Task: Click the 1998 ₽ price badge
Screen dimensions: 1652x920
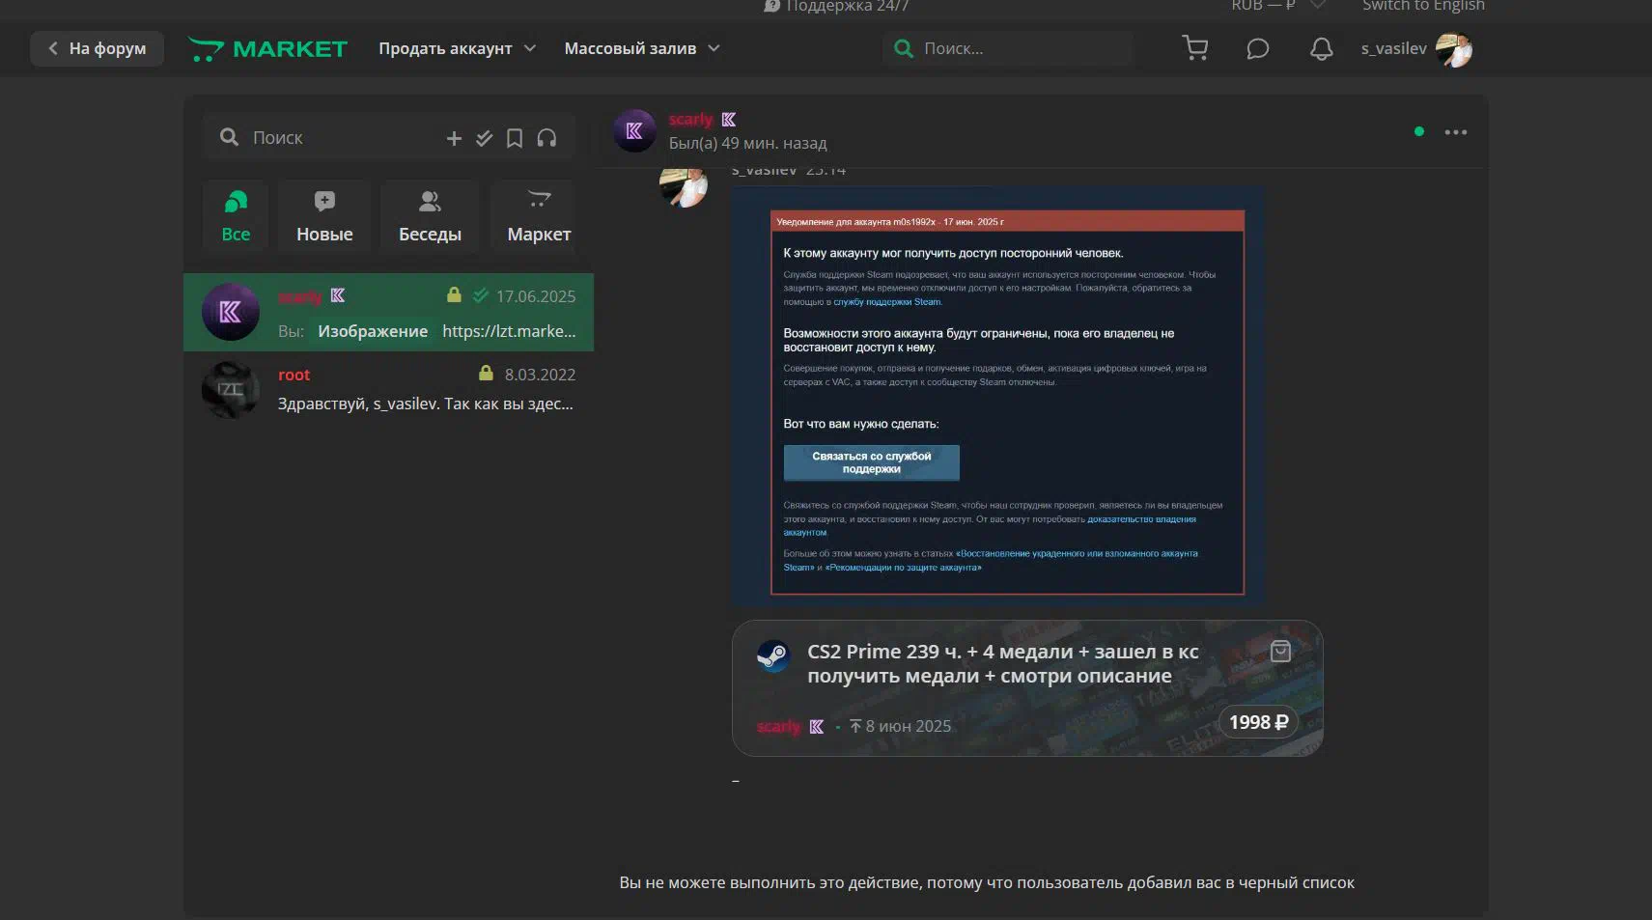Action: (1258, 722)
